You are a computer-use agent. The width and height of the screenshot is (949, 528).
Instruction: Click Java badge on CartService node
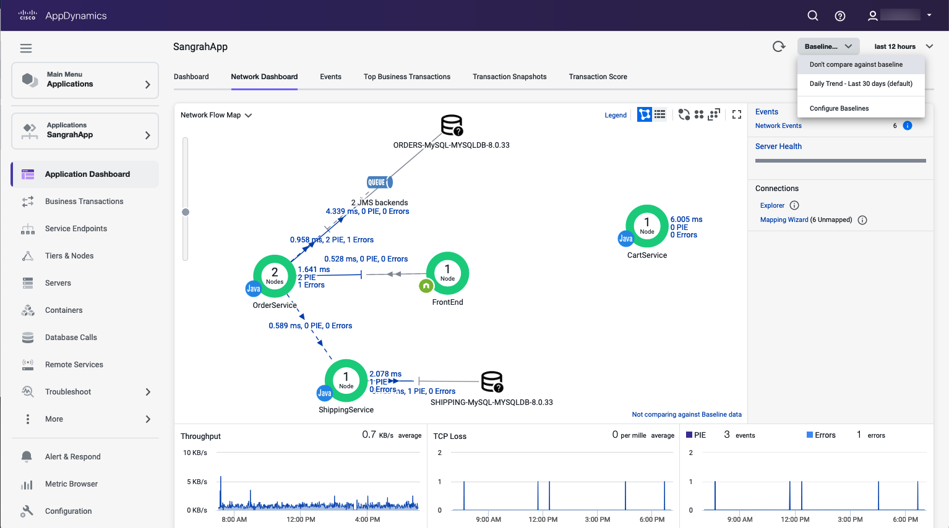(x=626, y=239)
